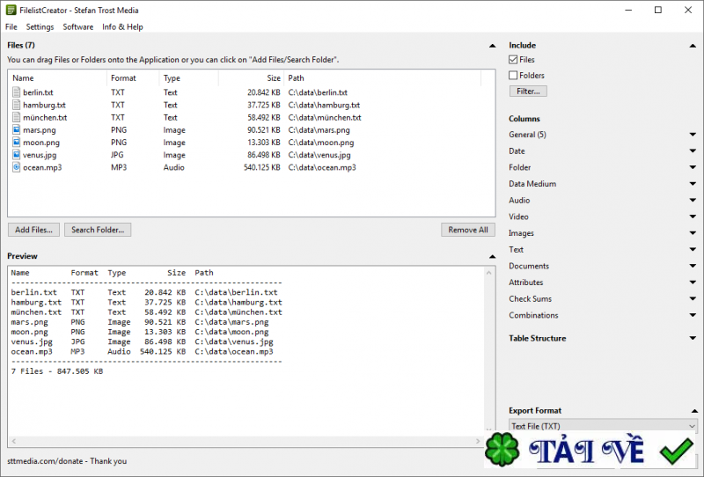Viewport: 704px width, 477px height.
Task: Sort file list by Format column
Action: [133, 77]
